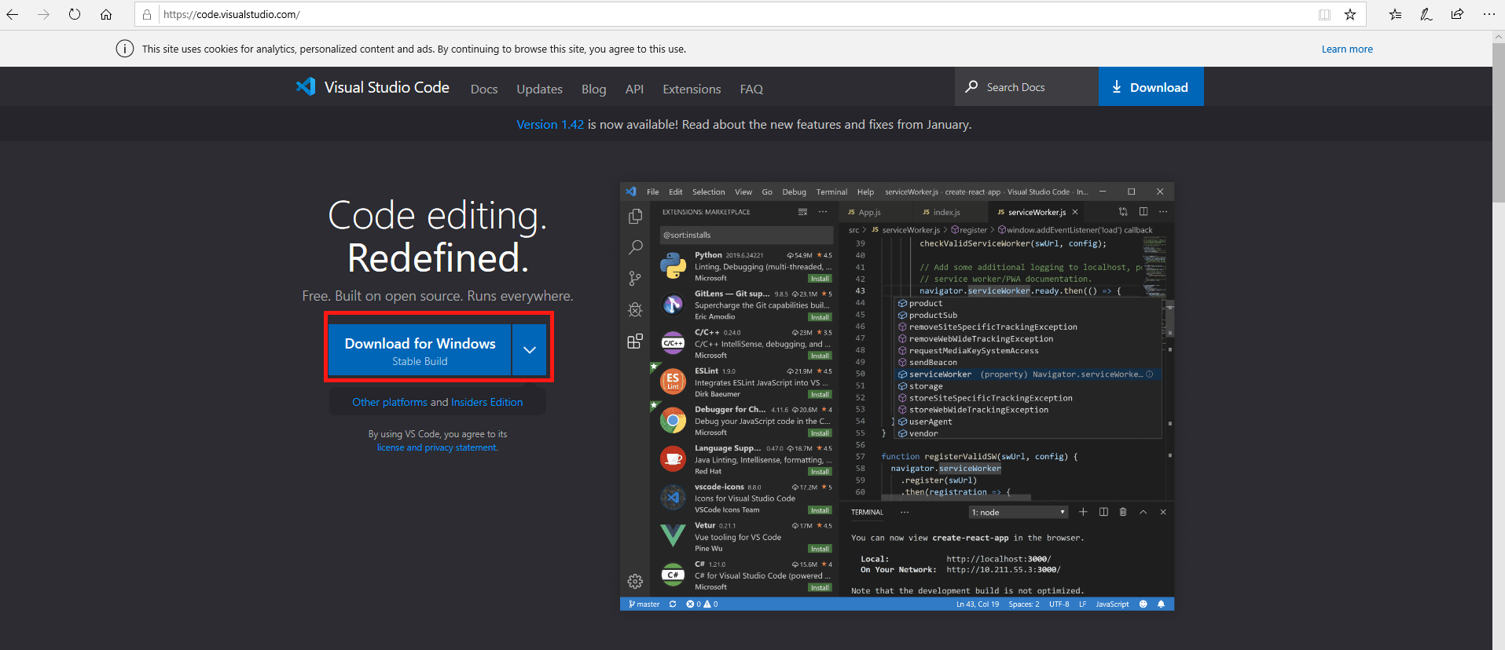Add this page to favorites with the star

point(1350,14)
